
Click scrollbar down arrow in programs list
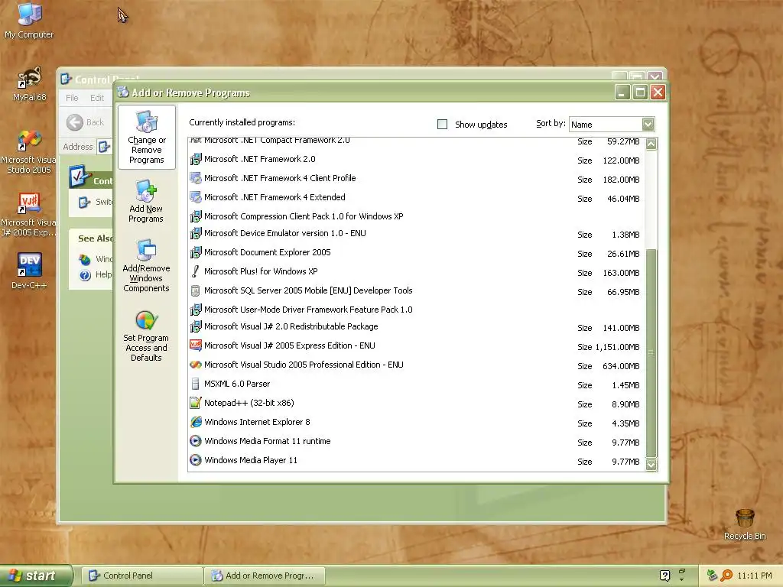click(x=651, y=465)
